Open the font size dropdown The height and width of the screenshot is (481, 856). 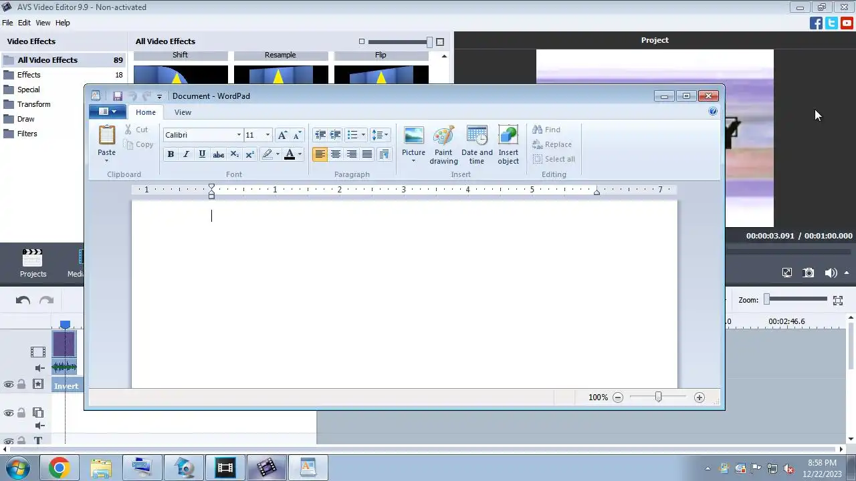coord(267,135)
